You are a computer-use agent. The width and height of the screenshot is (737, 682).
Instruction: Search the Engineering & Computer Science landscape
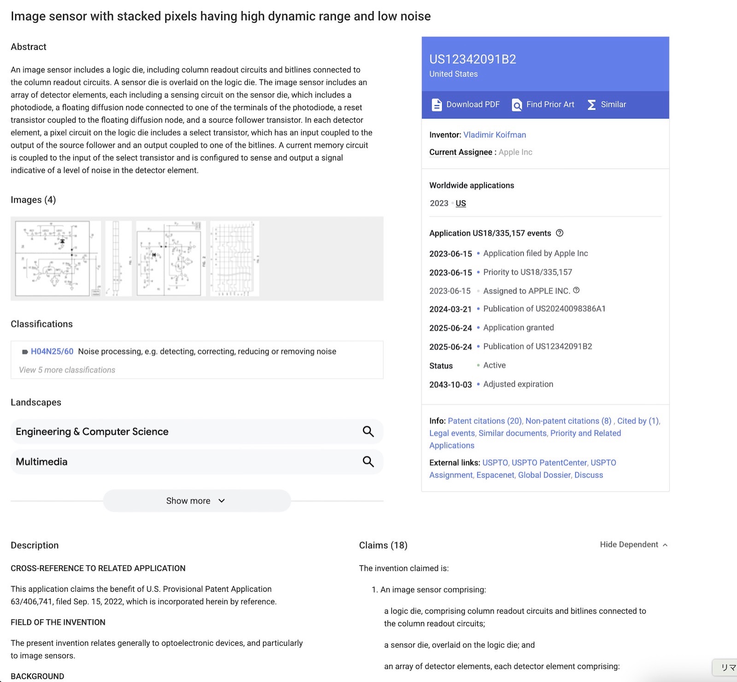368,432
